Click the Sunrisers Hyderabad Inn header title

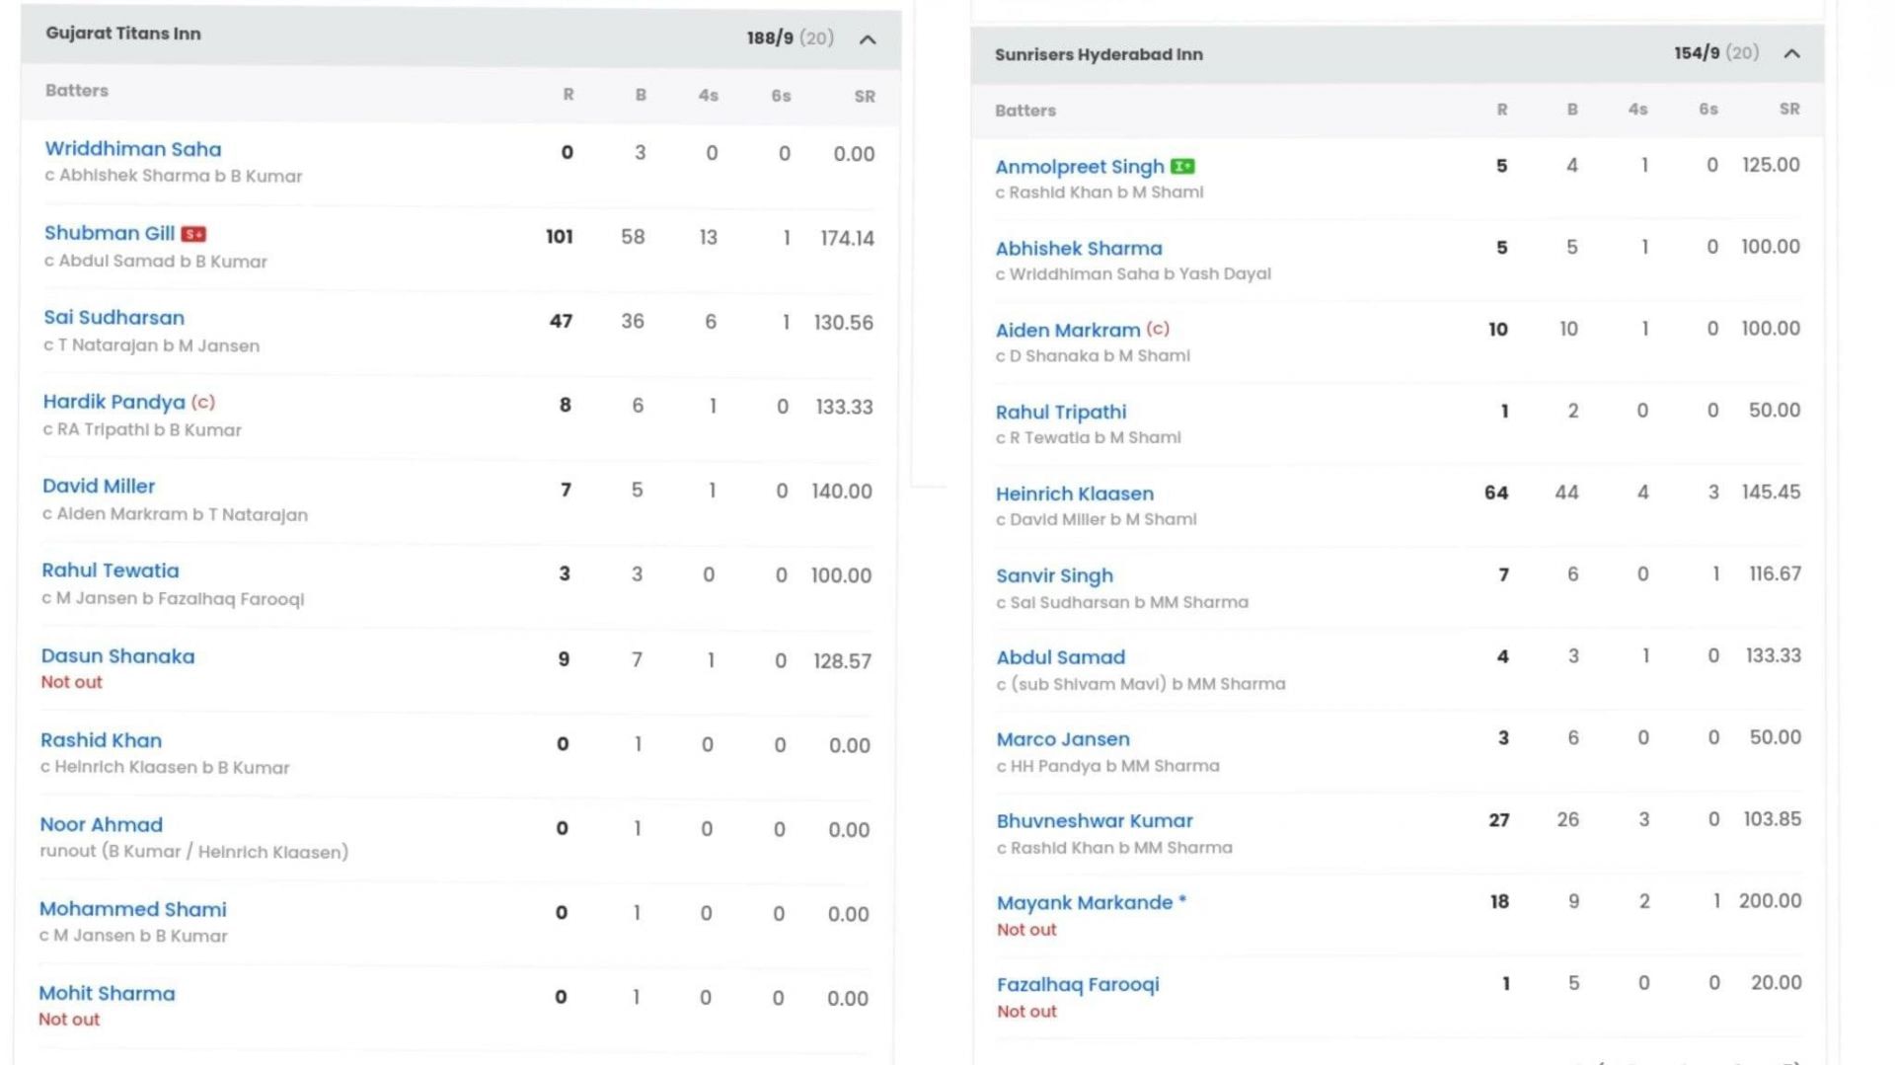pyautogui.click(x=1099, y=54)
